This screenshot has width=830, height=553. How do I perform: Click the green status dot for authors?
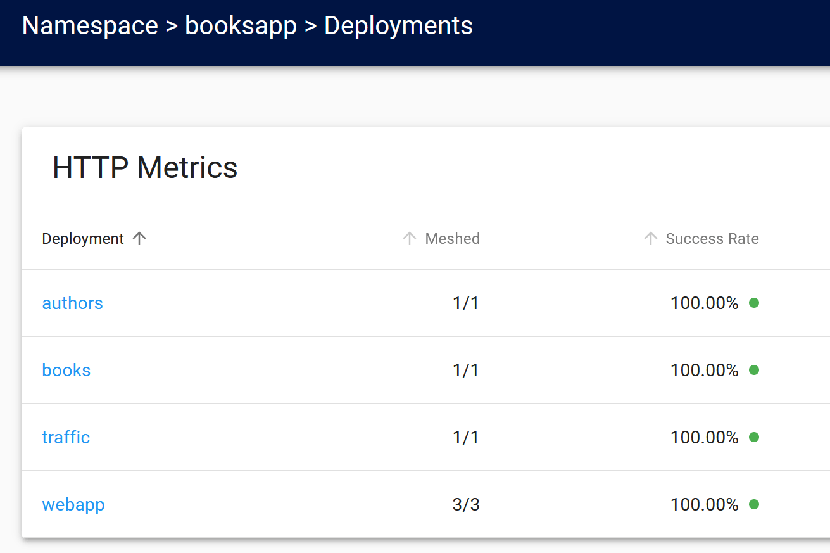754,303
